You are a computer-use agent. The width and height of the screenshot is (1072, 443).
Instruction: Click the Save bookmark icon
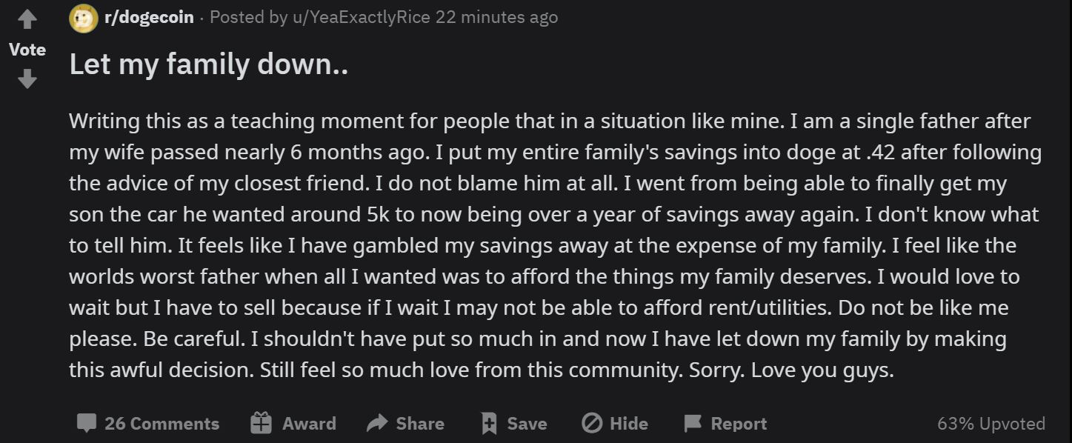pyautogui.click(x=489, y=424)
